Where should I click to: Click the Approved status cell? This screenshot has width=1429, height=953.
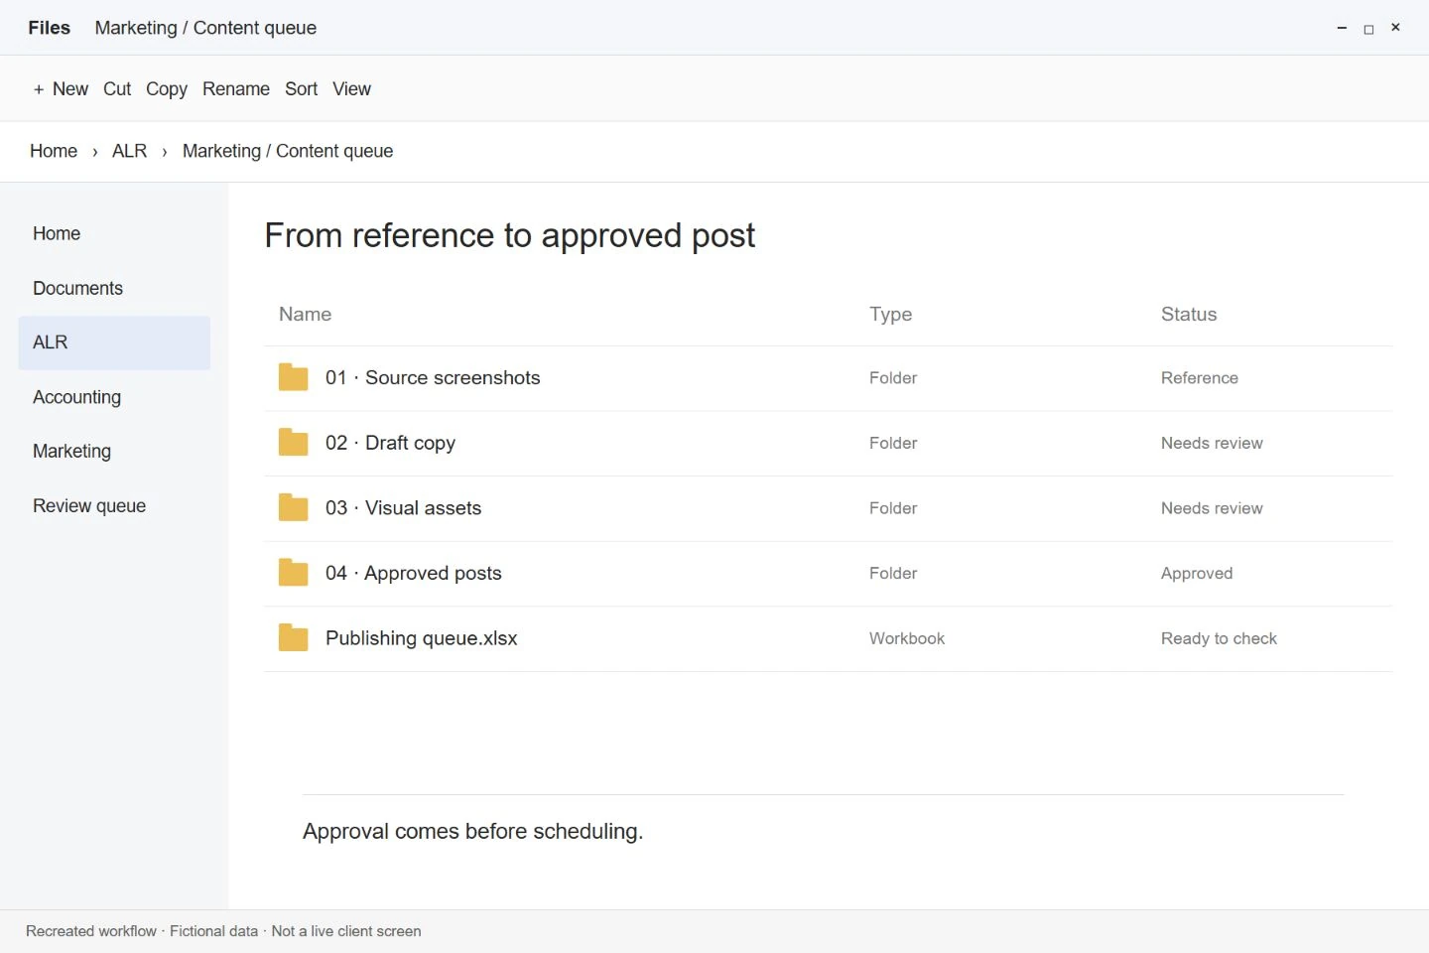(x=1197, y=574)
